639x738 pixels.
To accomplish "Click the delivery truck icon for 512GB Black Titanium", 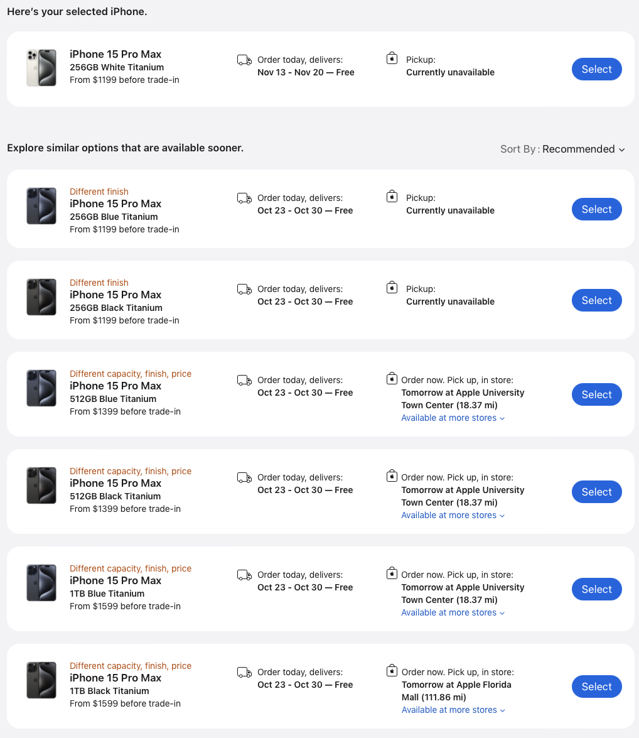I will tap(244, 478).
